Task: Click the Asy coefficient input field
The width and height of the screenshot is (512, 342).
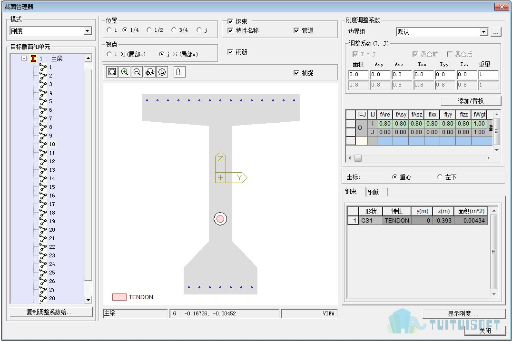Action: pos(380,74)
